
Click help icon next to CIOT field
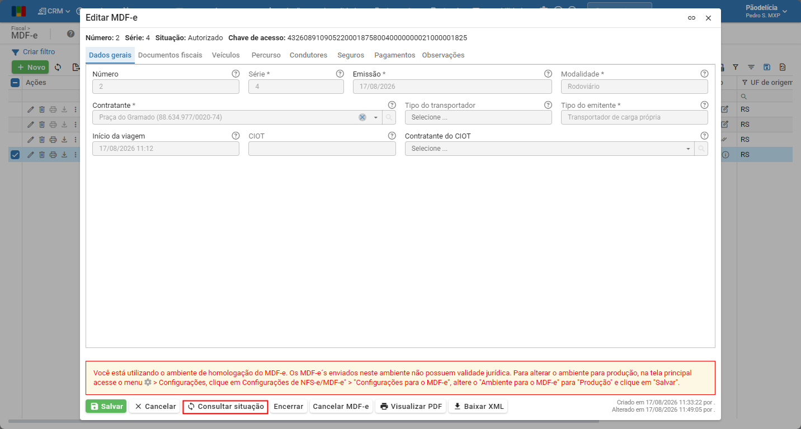pyautogui.click(x=392, y=136)
